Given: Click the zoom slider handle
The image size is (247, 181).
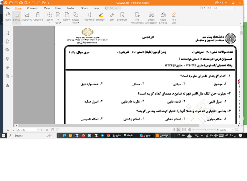Looking at the screenshot, I should [x=206, y=130].
